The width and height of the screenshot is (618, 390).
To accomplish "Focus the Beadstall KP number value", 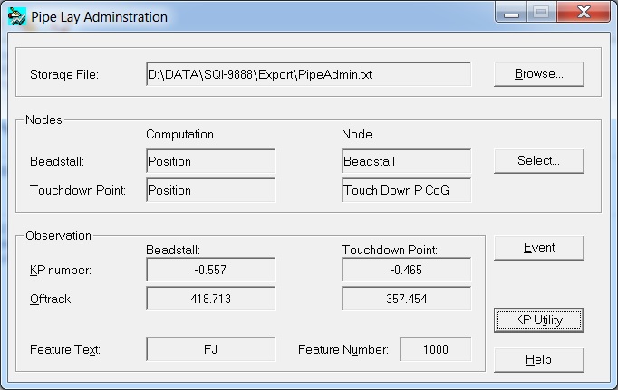I will (x=210, y=270).
